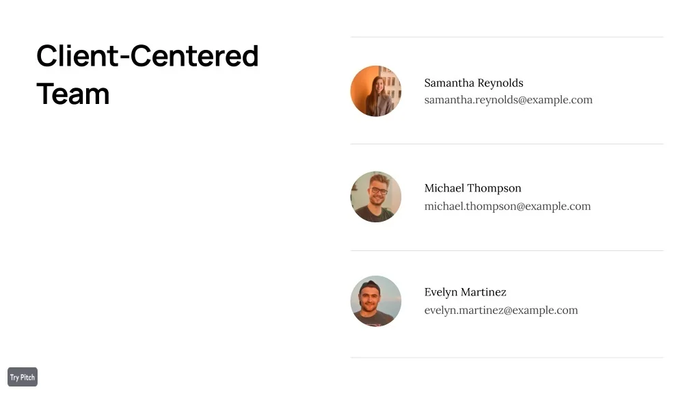Open evelyn.martinez@example.com email link
This screenshot has width=700, height=394.
500,310
